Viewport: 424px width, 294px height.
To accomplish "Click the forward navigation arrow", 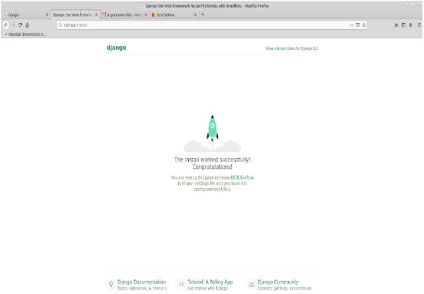I will pos(13,25).
